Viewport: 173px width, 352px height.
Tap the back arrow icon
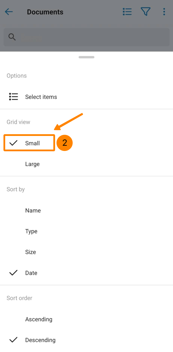click(x=9, y=12)
